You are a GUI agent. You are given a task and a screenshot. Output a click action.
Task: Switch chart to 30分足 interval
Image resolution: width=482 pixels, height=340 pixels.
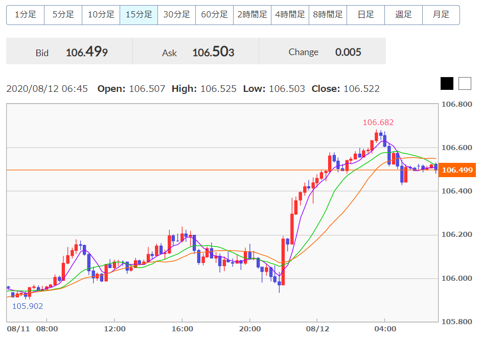point(177,15)
